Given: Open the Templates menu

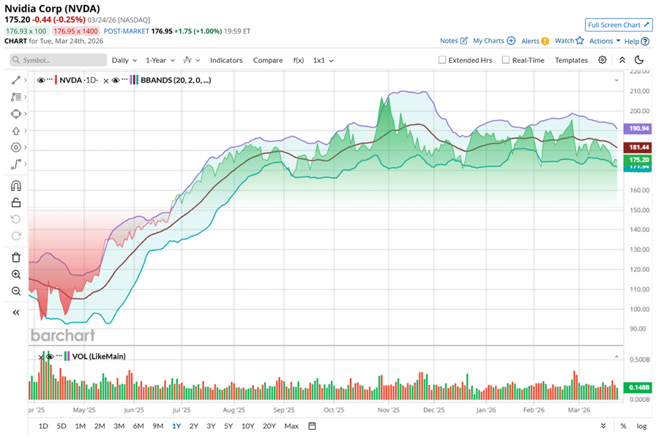Looking at the screenshot, I should click(571, 60).
